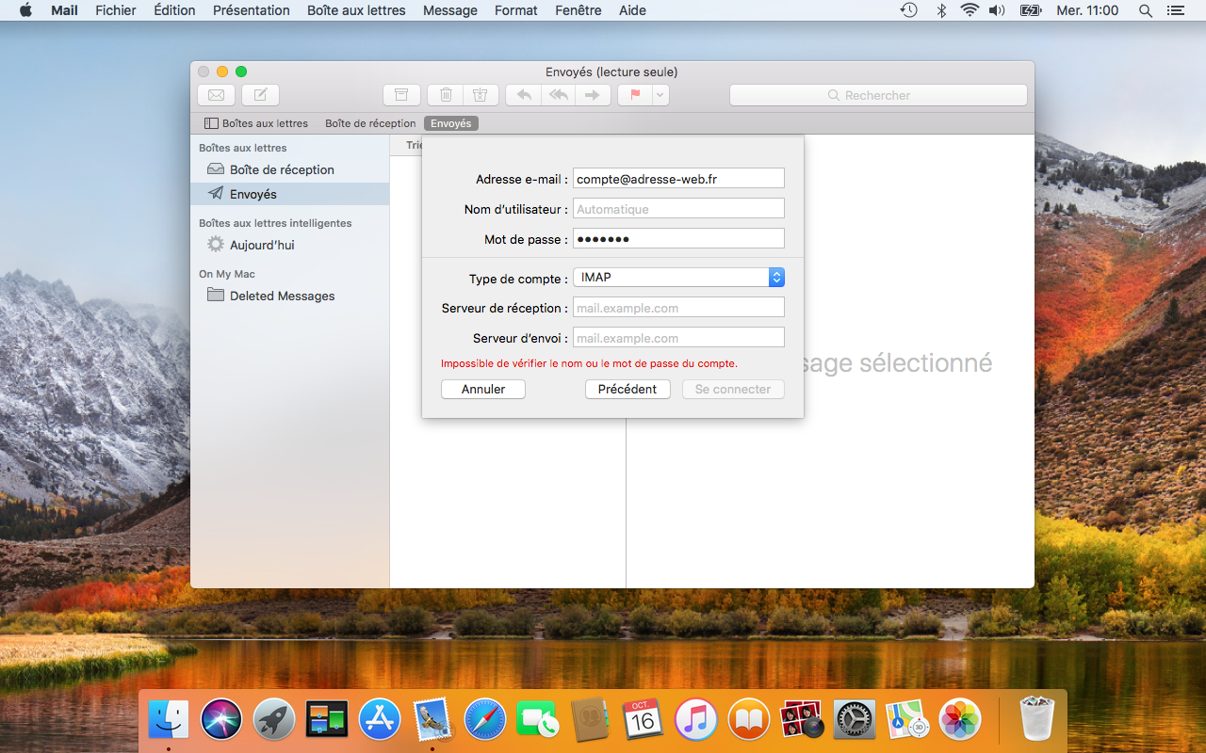The image size is (1206, 753).
Task: Open Spotlight search magnifier in menu bar
Action: click(1146, 10)
